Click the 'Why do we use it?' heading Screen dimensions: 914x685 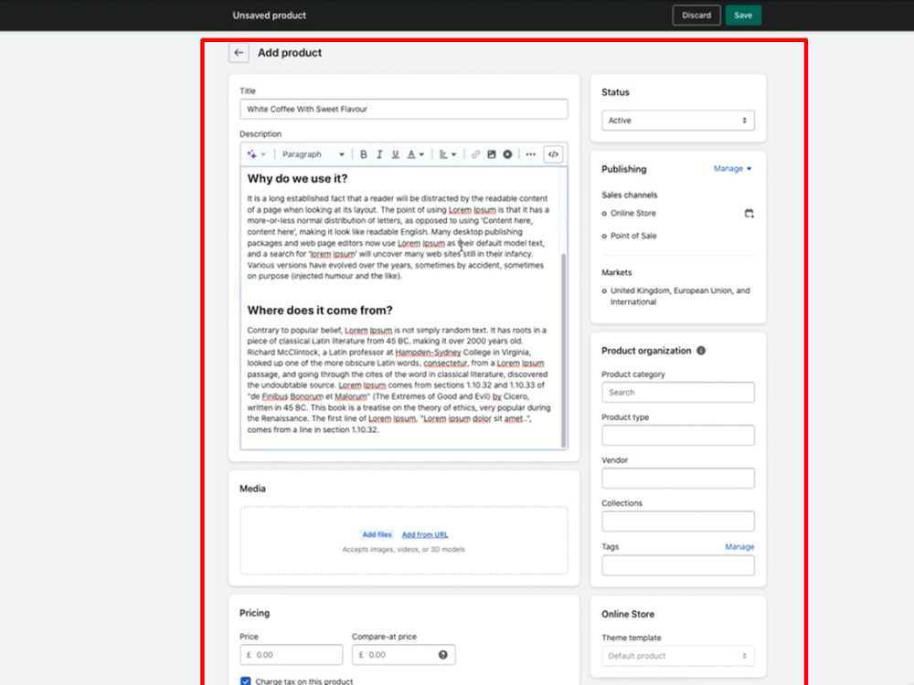(x=297, y=179)
